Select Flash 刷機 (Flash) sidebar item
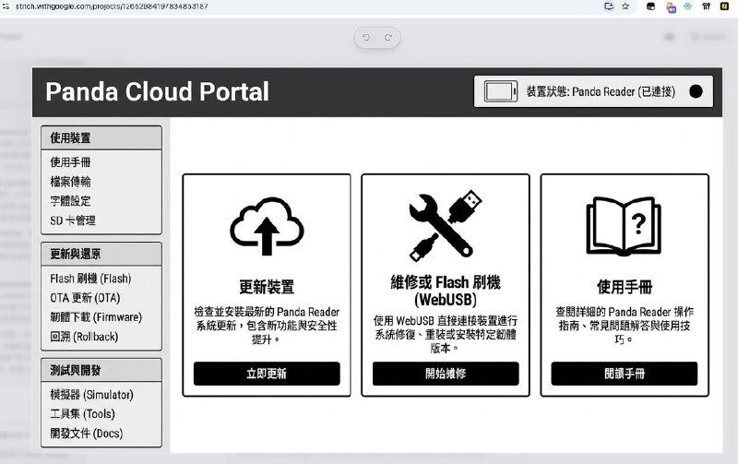738x464 pixels. (90, 279)
